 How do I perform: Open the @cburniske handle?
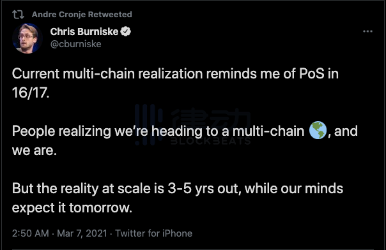(76, 44)
